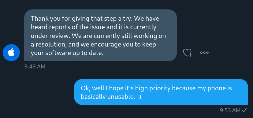
Task: Open the three-dot more options menu
Action: [x=204, y=53]
